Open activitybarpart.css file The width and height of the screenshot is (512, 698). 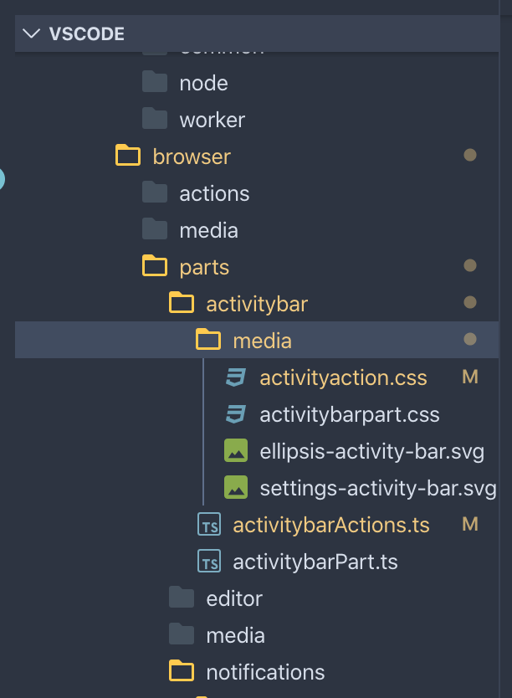[x=349, y=415]
